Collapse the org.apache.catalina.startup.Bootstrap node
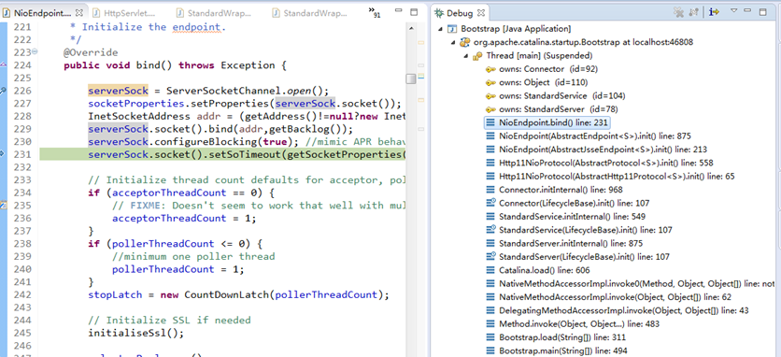Viewport: 781px width, 357px height. pyautogui.click(x=453, y=42)
